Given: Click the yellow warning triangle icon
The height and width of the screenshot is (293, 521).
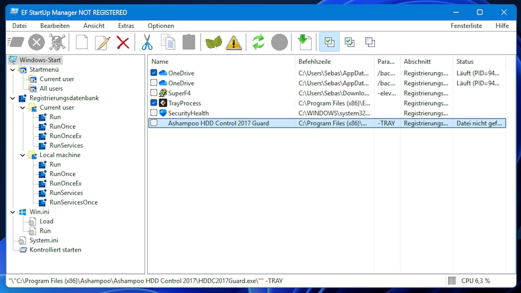Looking at the screenshot, I should (x=234, y=42).
